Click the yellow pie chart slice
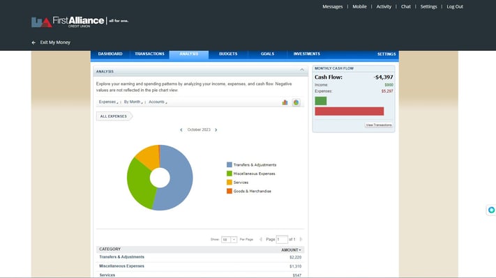496x278 pixels. coord(149,156)
